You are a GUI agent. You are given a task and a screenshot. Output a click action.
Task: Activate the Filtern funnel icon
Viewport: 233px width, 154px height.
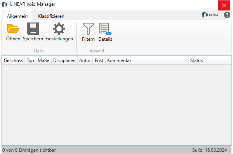(89, 29)
